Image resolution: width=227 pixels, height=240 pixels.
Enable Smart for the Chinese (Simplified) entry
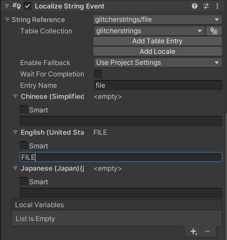coord(24,110)
